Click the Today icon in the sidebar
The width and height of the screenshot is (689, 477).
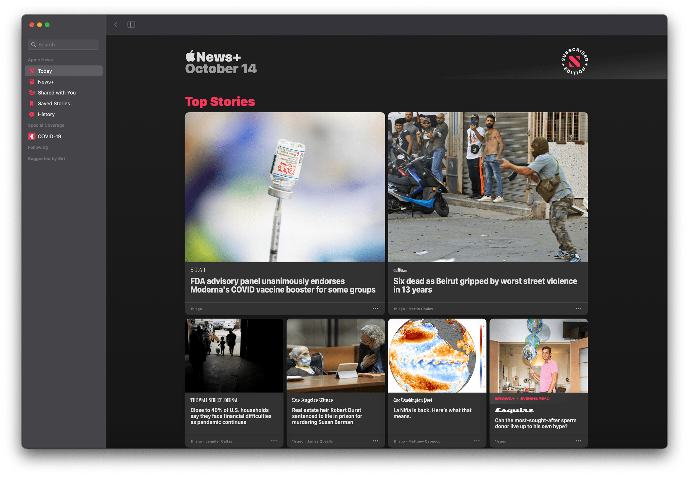click(32, 71)
